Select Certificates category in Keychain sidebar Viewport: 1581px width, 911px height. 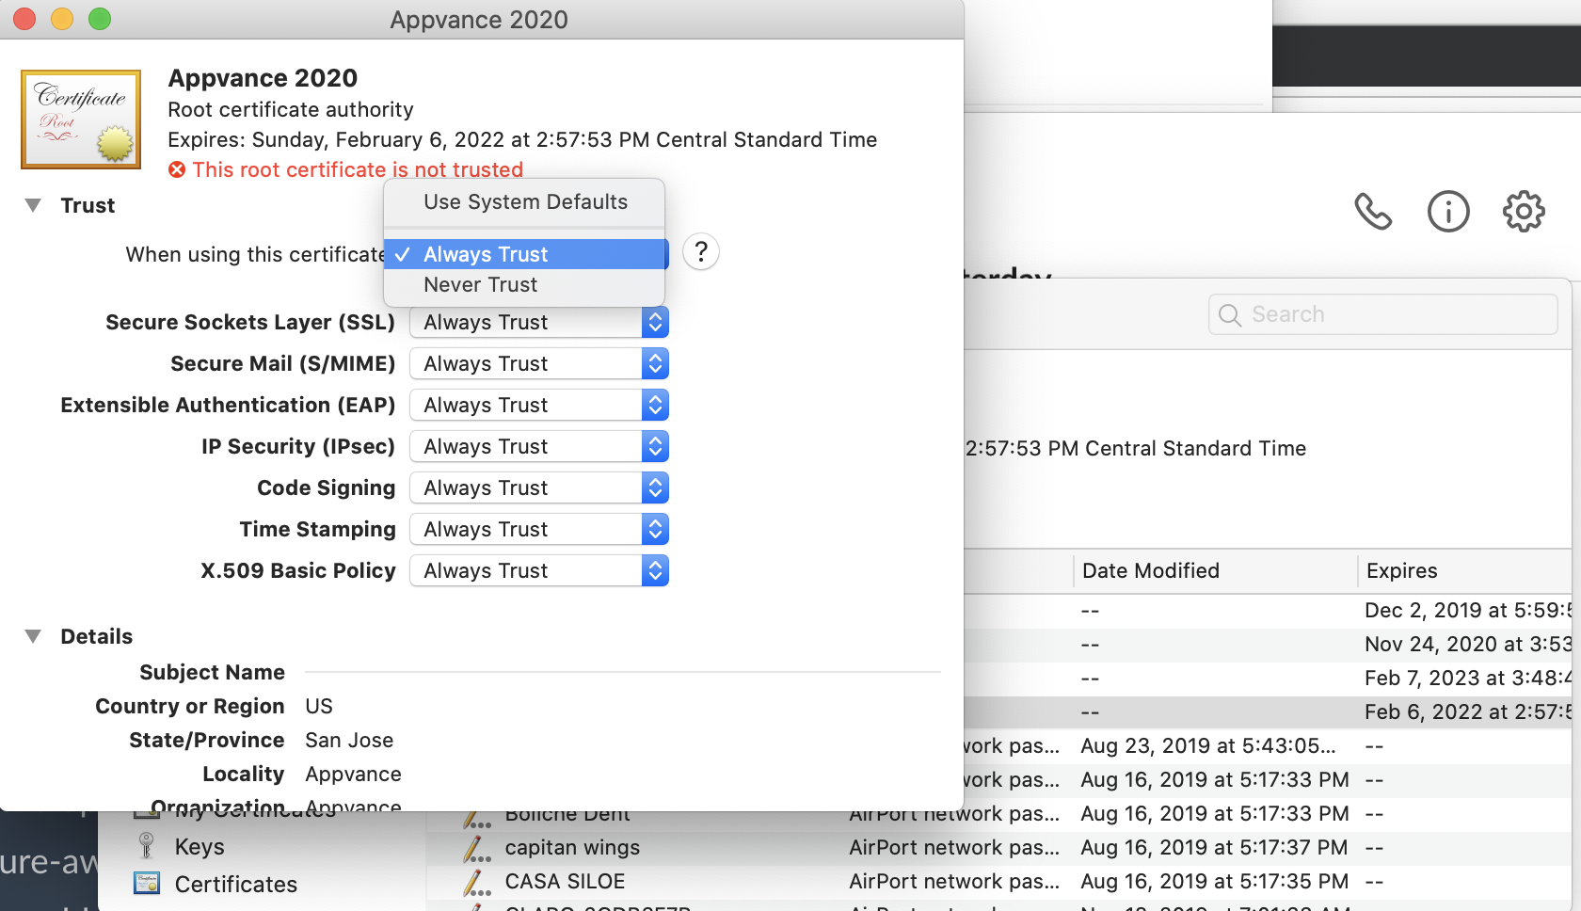tap(235, 884)
